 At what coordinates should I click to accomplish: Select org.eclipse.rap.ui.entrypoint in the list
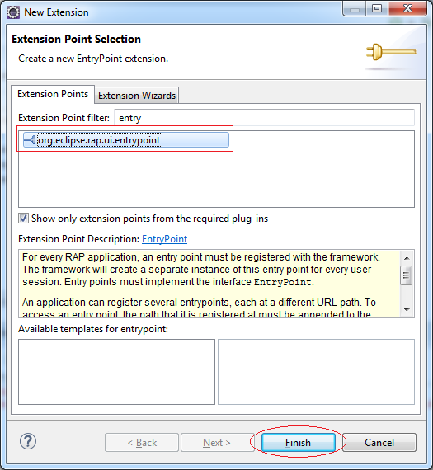click(126, 140)
